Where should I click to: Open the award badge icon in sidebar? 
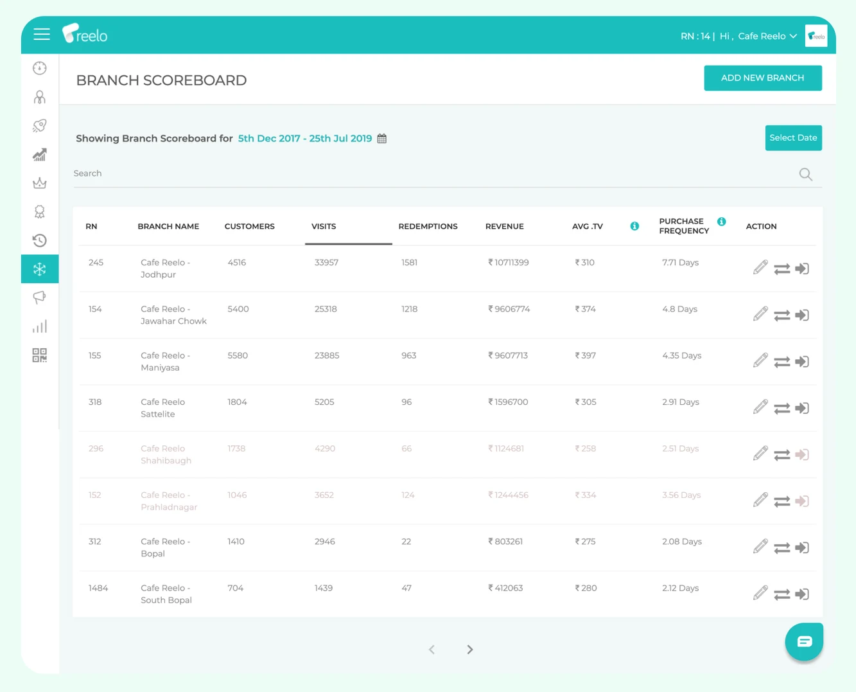(40, 212)
